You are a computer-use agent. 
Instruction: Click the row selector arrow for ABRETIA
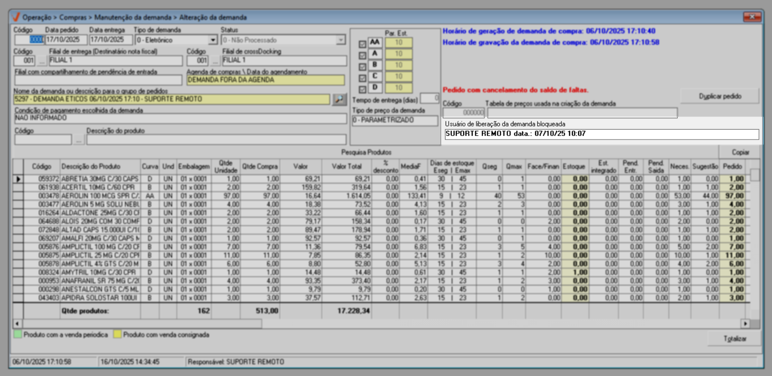click(18, 179)
